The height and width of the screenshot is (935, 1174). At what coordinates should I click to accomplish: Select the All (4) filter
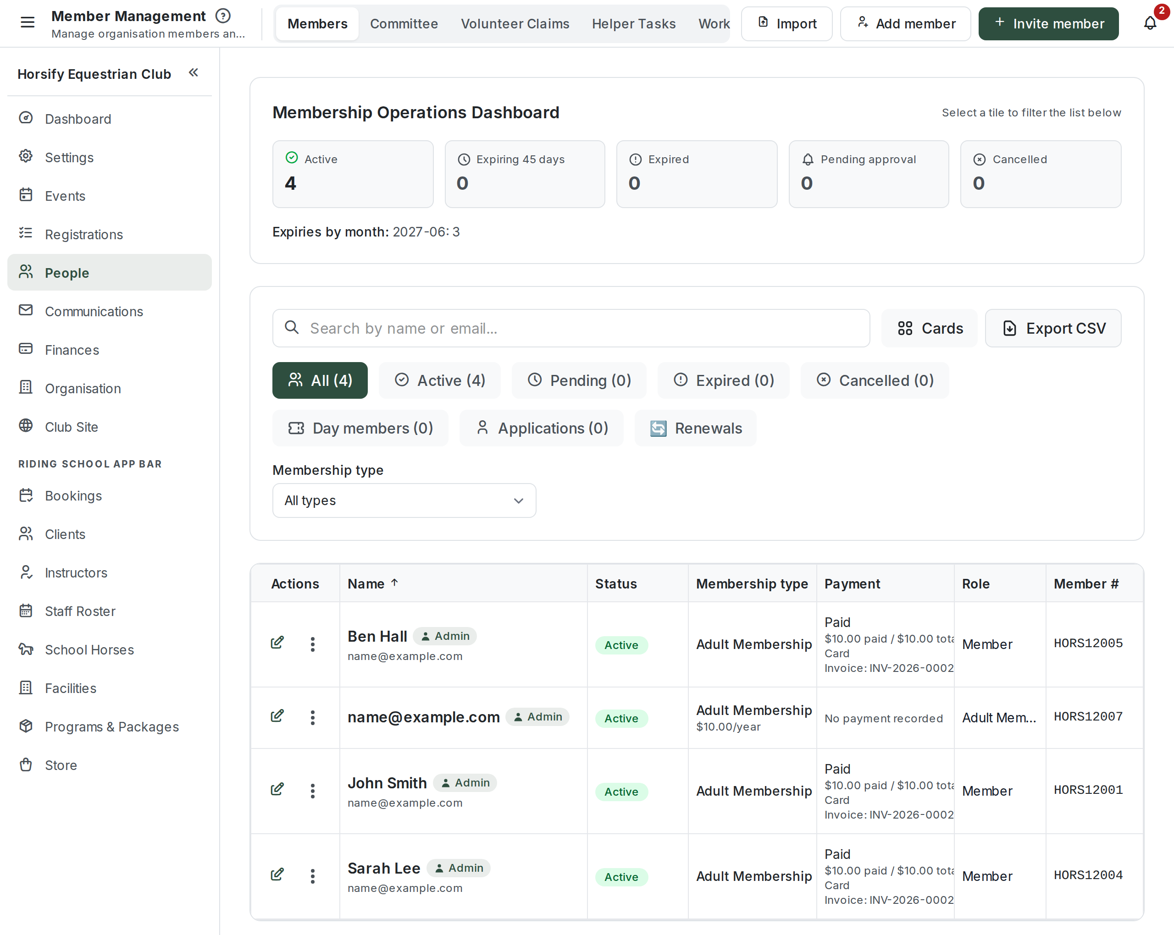(320, 380)
